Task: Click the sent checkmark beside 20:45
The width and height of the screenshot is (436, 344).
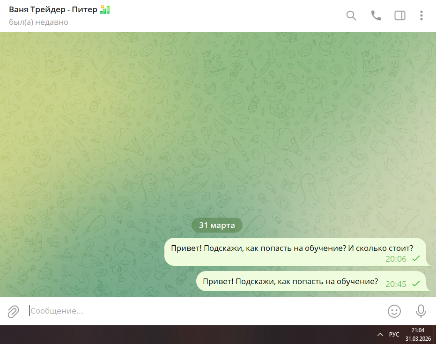Action: click(416, 284)
